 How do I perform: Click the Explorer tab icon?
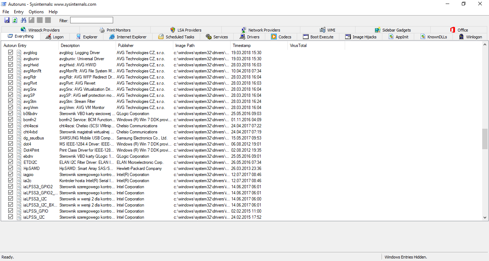tap(78, 37)
